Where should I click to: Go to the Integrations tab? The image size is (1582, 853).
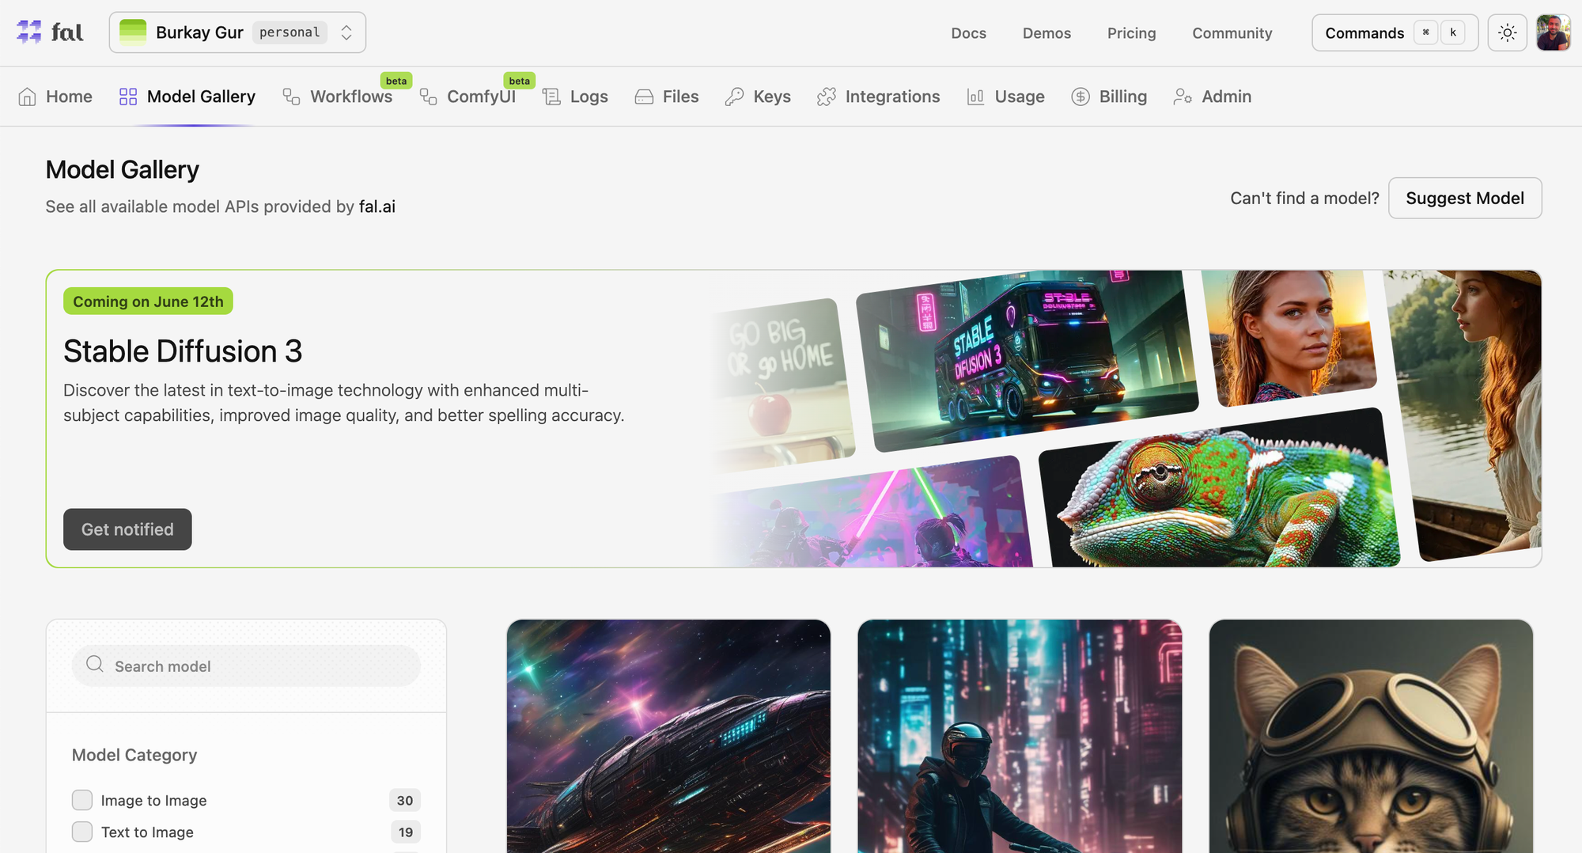[879, 97]
